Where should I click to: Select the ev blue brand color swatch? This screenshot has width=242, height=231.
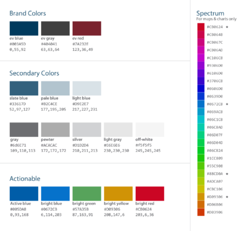coord(24,28)
